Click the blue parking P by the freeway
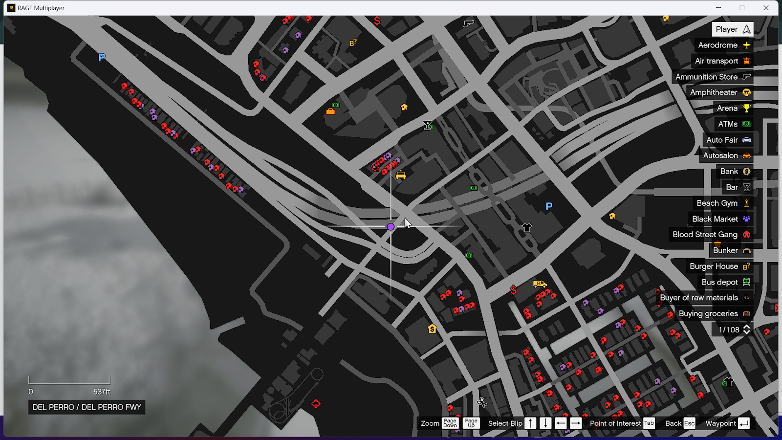782x440 pixels. (549, 206)
